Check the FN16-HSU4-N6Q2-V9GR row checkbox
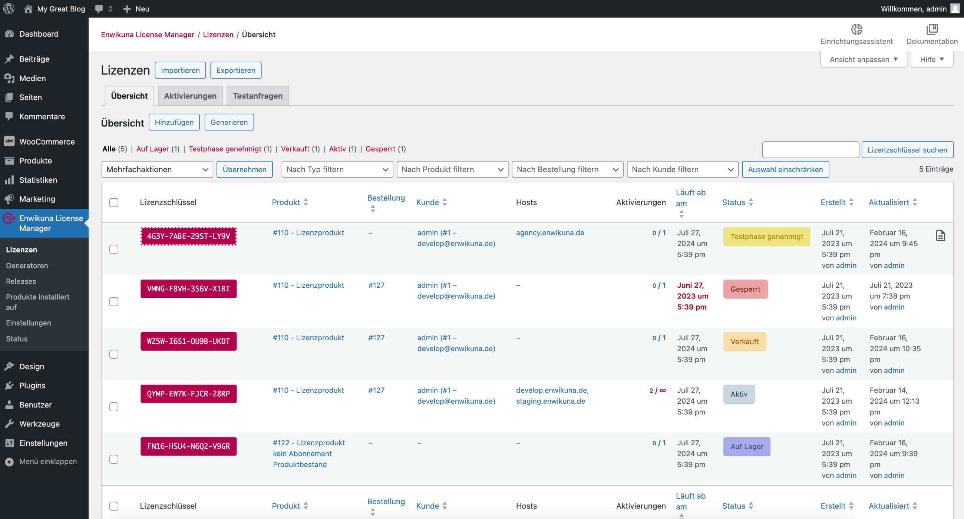 (114, 459)
